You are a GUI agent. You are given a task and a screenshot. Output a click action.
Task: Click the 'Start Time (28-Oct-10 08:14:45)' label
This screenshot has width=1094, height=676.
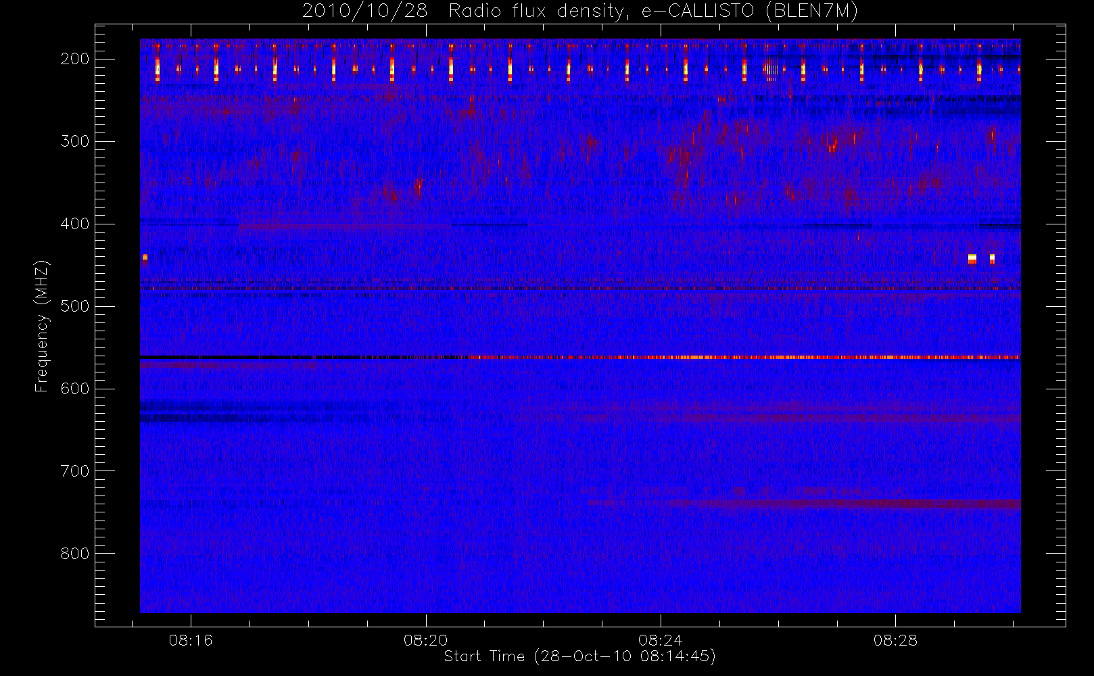click(579, 656)
